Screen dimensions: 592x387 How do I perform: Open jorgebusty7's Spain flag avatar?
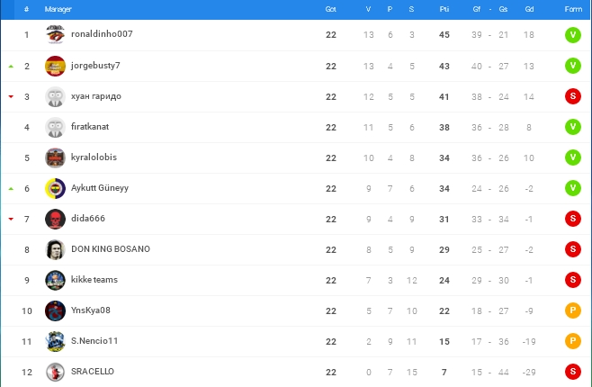[x=55, y=66]
